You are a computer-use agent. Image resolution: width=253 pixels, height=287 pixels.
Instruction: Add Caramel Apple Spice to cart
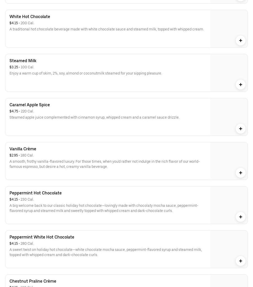(x=240, y=129)
